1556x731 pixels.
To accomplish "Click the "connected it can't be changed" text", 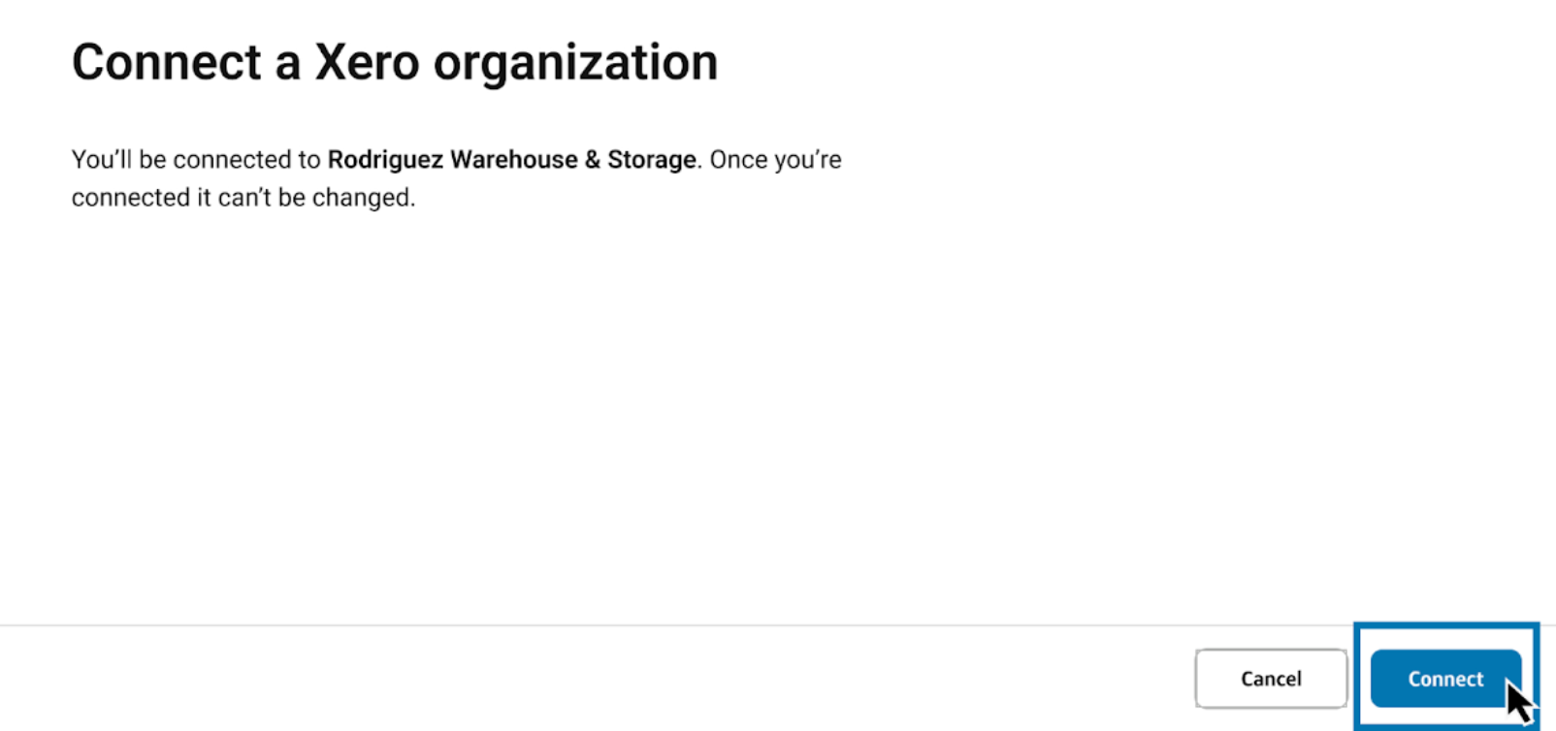I will [x=243, y=198].
